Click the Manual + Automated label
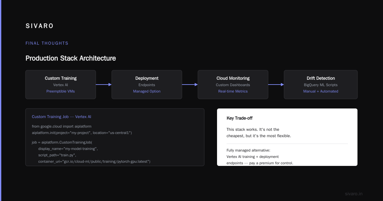 (x=321, y=91)
